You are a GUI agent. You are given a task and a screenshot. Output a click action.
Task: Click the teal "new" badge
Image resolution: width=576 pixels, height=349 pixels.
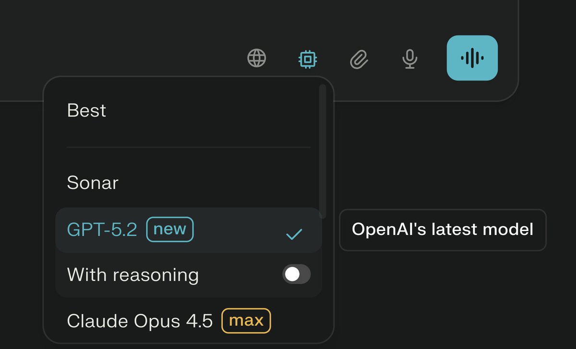click(170, 230)
